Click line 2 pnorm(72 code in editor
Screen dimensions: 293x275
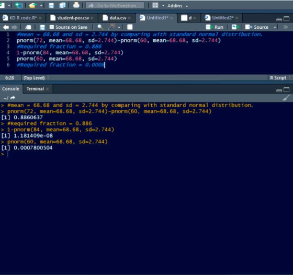[119, 40]
